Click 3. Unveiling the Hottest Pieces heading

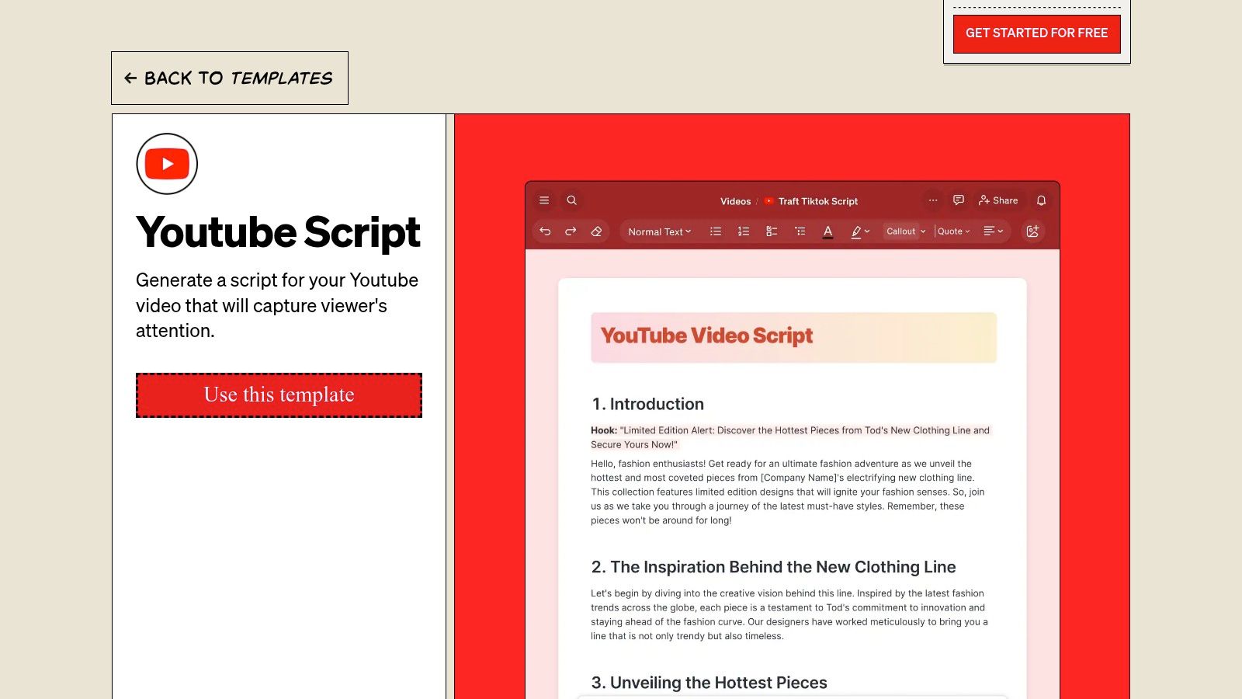tap(709, 683)
